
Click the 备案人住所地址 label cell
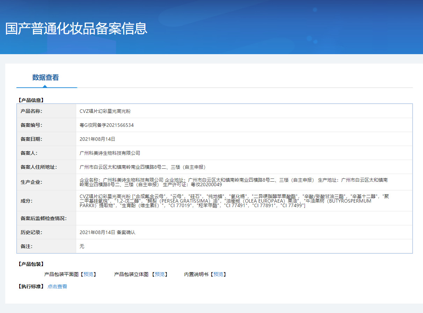[x=46, y=167]
